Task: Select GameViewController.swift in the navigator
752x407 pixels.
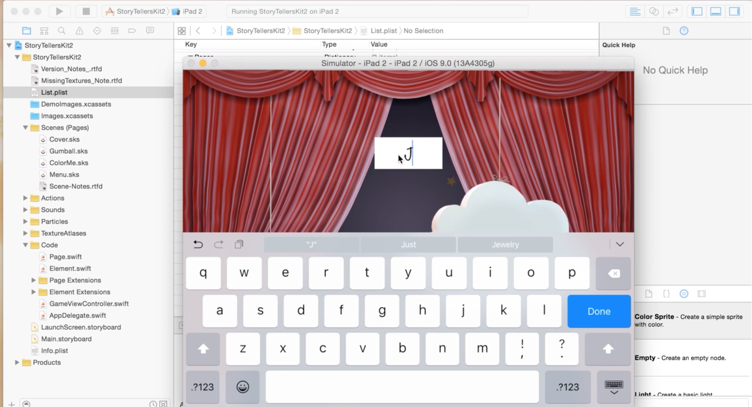Action: point(89,304)
